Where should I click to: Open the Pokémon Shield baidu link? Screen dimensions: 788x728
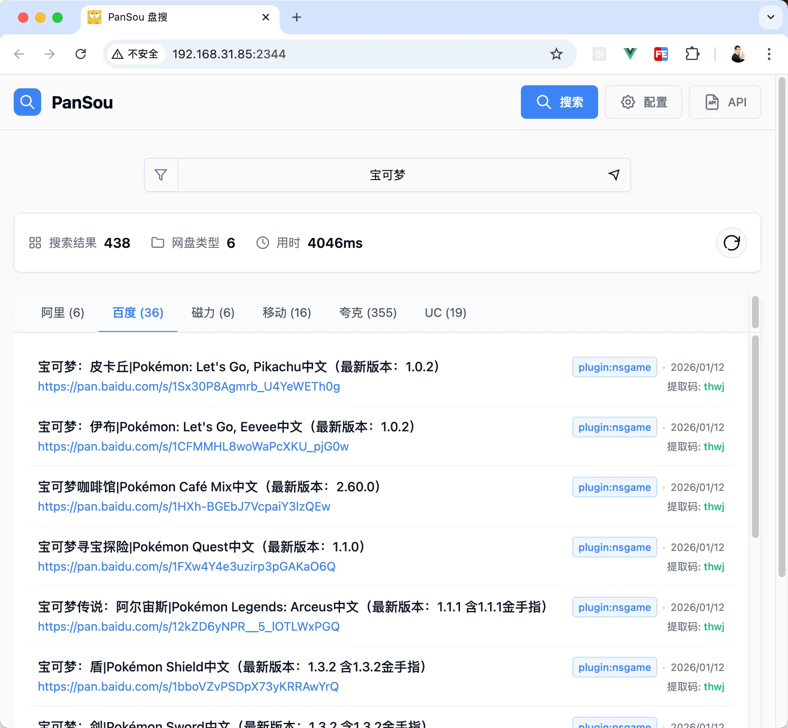click(188, 687)
